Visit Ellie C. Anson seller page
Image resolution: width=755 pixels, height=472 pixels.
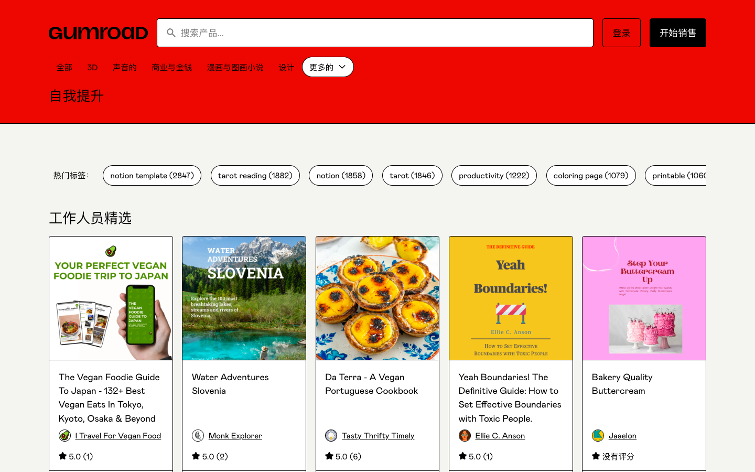tap(500, 435)
